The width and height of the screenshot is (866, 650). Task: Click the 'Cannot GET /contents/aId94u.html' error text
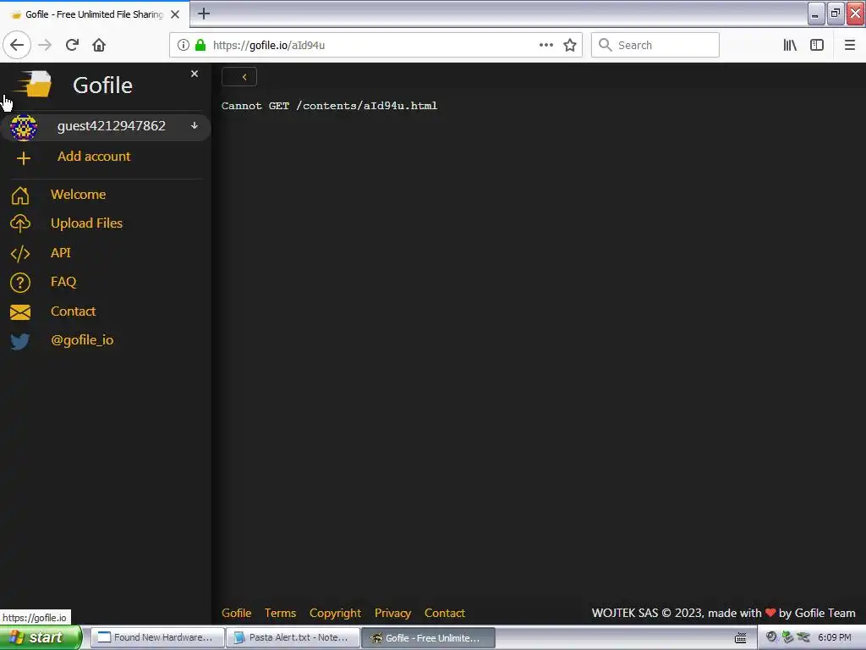(x=329, y=106)
